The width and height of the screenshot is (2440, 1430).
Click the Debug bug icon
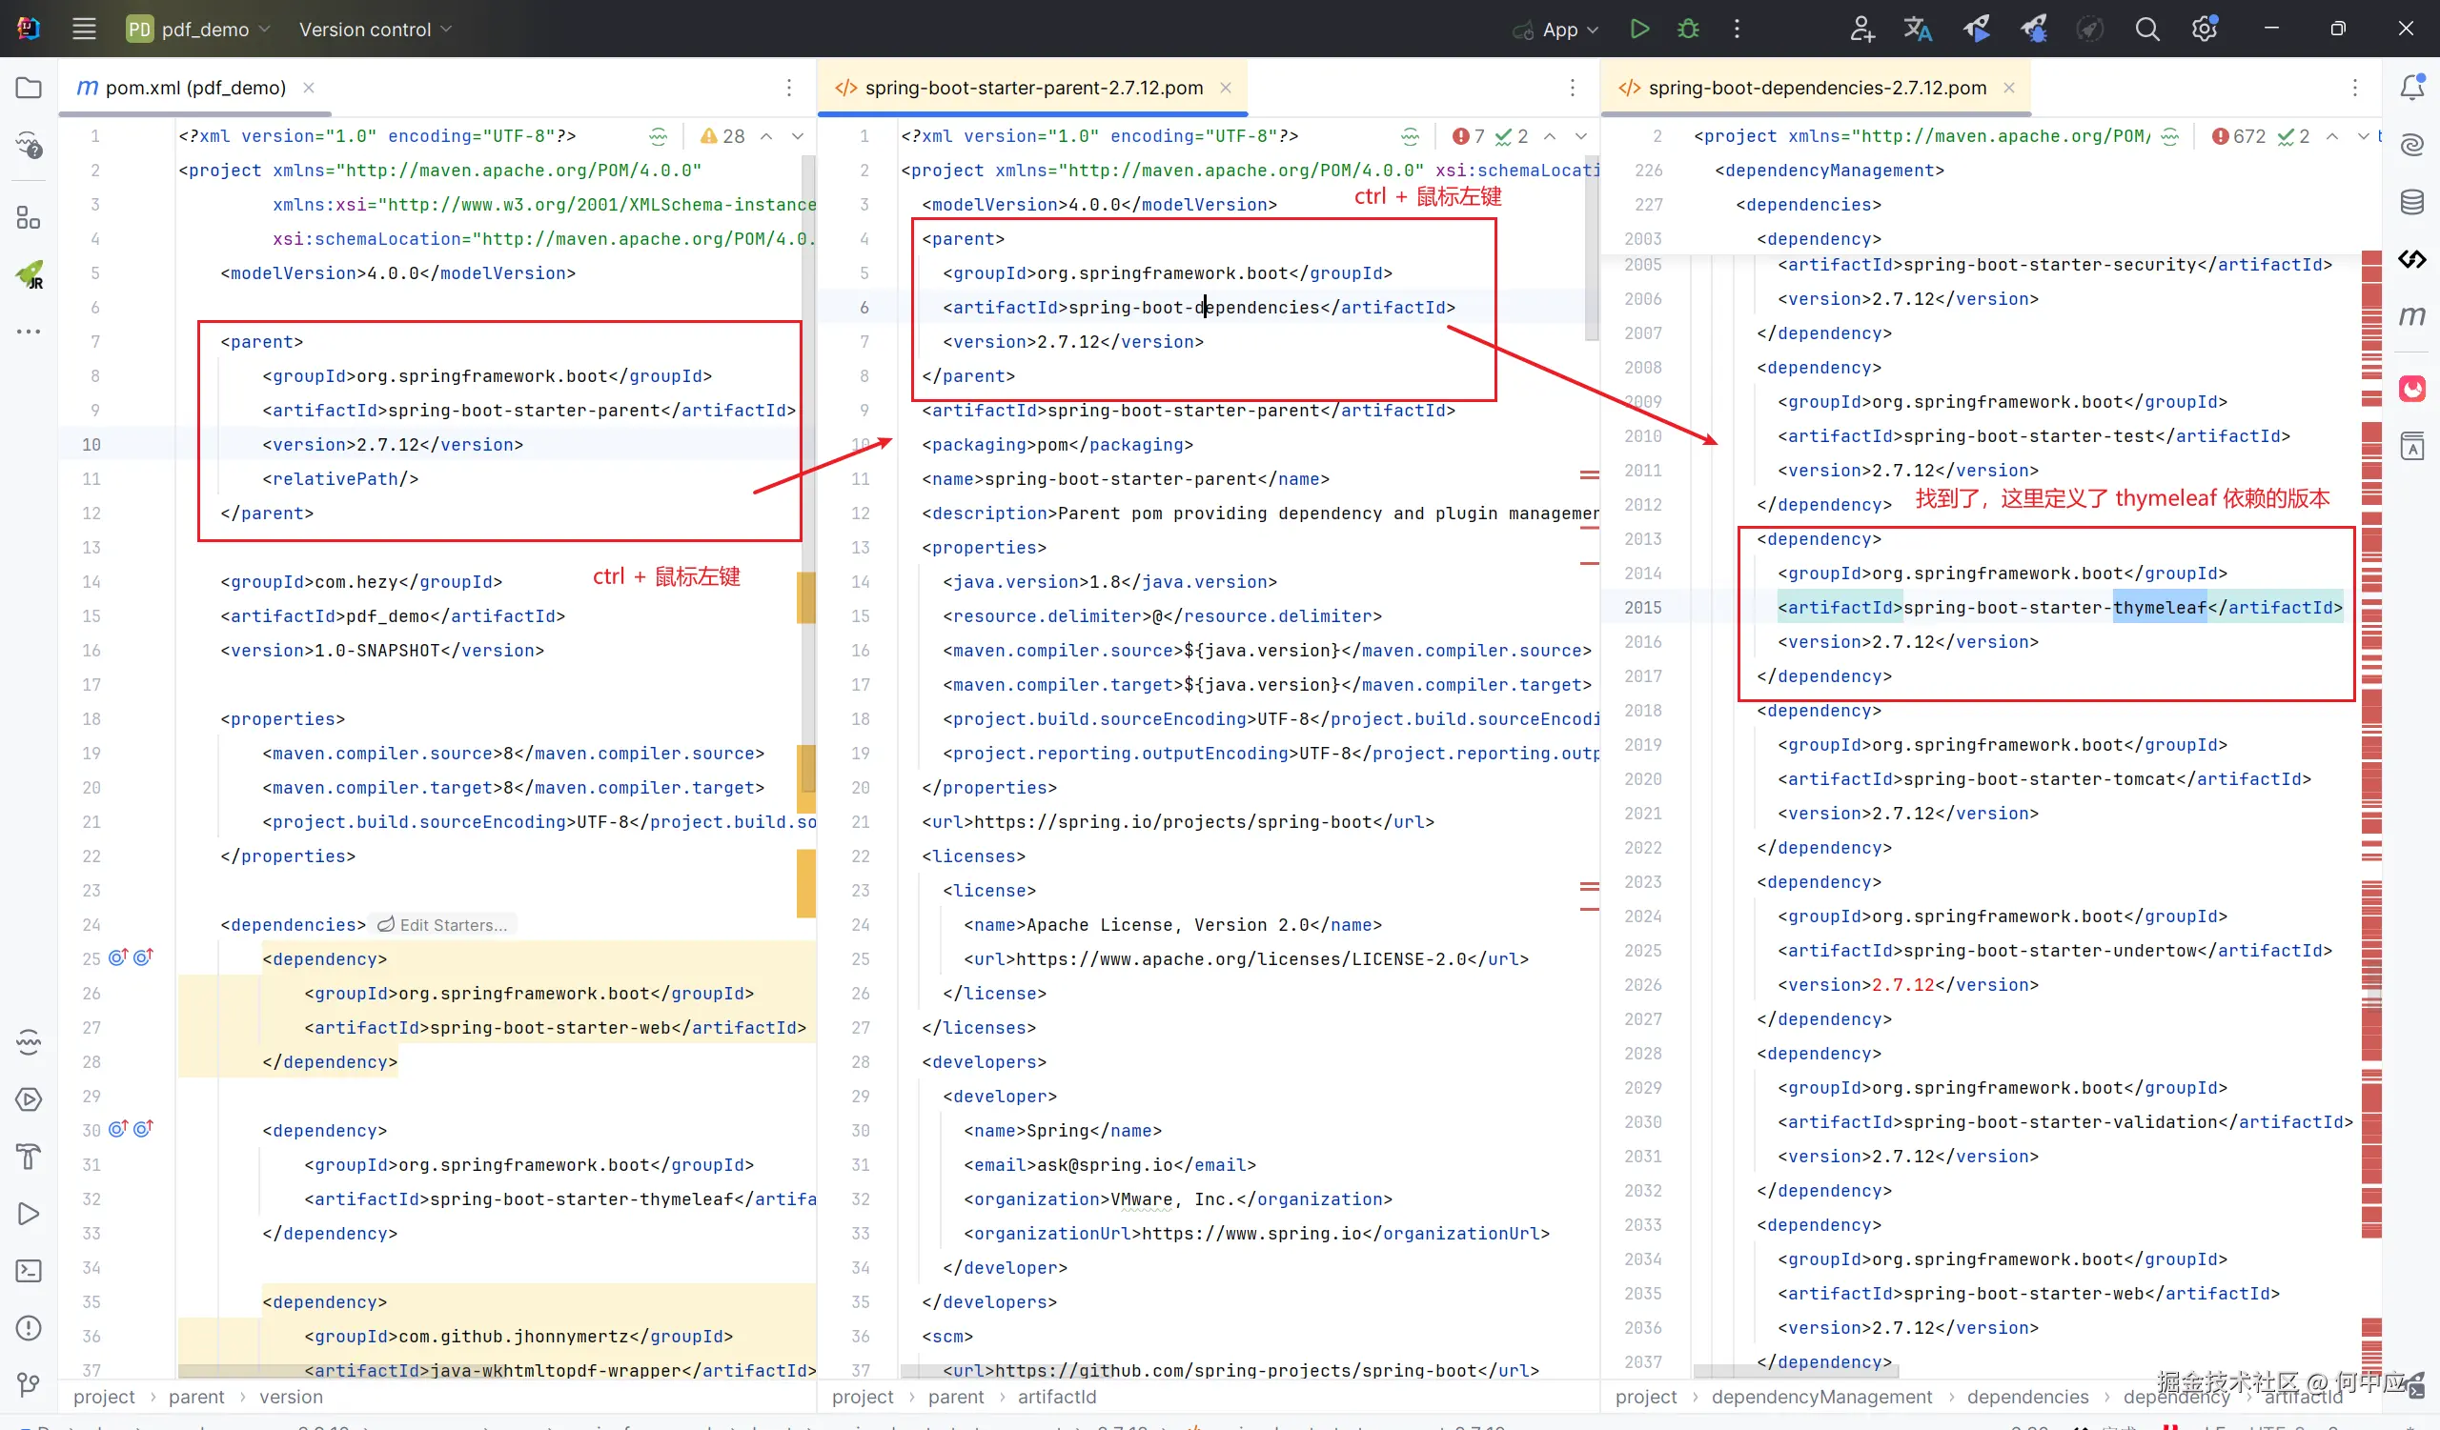click(1688, 29)
